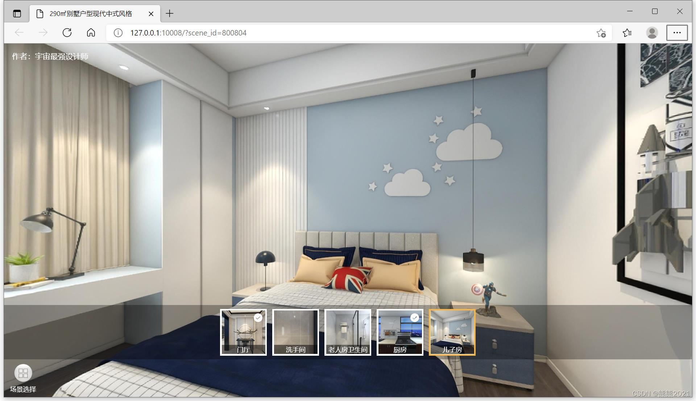This screenshot has width=696, height=401.
Task: Switch to the 洗手间 scene
Action: [295, 332]
